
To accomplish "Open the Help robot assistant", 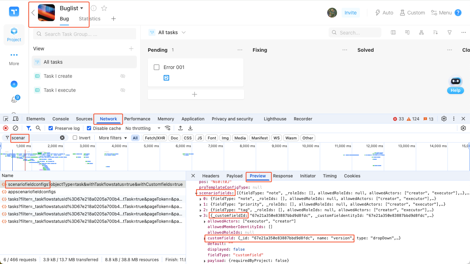I will (x=456, y=85).
